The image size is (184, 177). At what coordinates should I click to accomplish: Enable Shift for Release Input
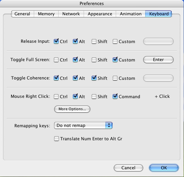(x=94, y=41)
